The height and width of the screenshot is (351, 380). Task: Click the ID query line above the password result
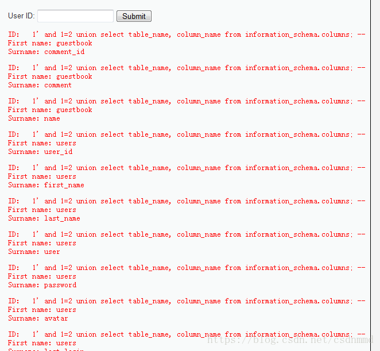tap(187, 268)
